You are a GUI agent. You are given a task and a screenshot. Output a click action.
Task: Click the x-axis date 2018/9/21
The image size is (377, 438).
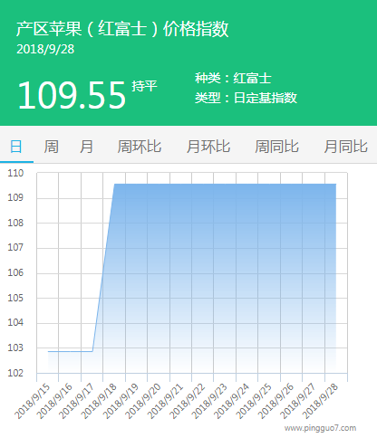pyautogui.click(x=165, y=401)
